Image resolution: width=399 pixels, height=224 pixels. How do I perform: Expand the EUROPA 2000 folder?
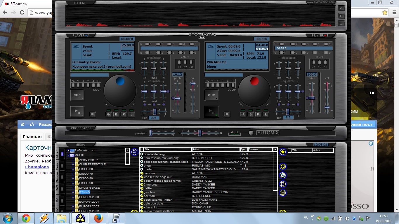[x=73, y=197]
